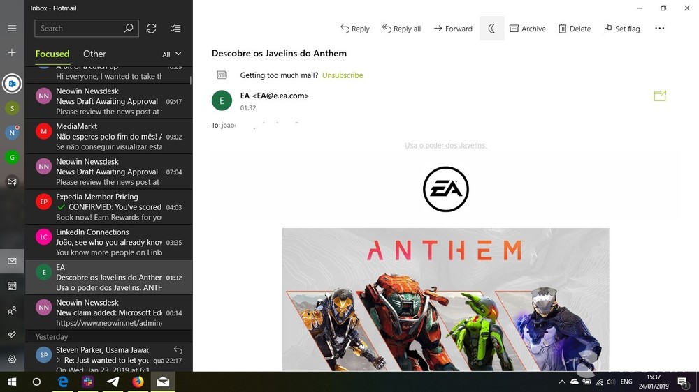
Task: Launch Edge from the taskbar
Action: point(63,382)
